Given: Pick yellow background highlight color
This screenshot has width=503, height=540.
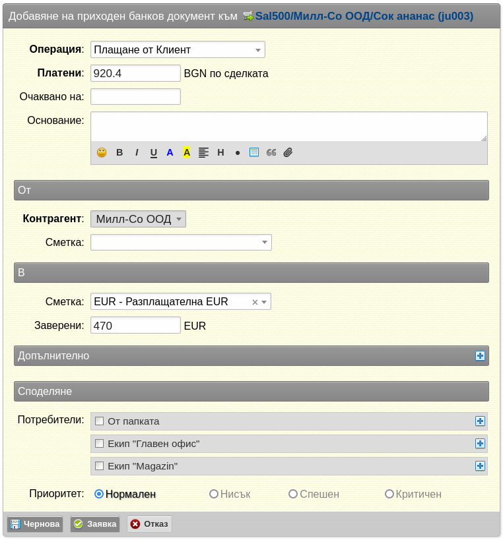Looking at the screenshot, I should pyautogui.click(x=187, y=152).
